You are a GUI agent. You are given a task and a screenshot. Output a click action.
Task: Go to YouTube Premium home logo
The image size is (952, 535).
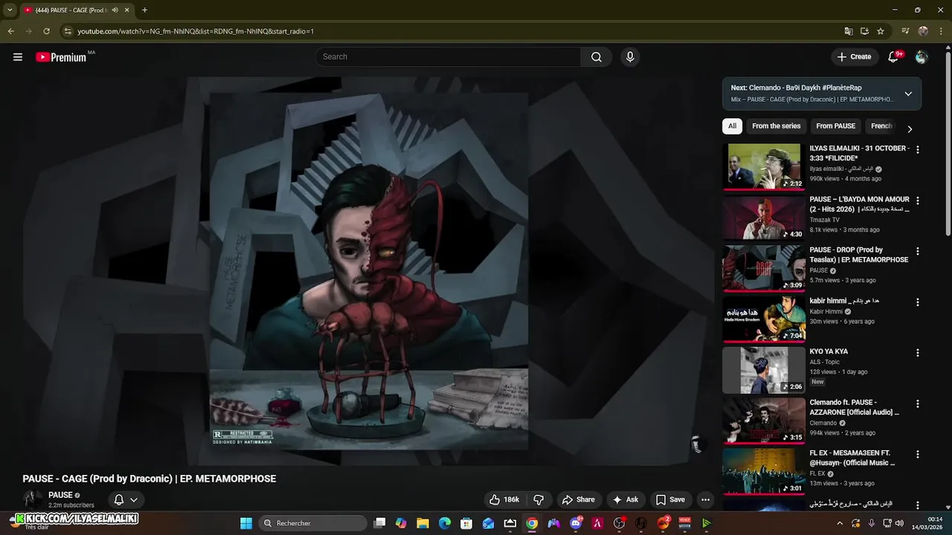point(61,57)
